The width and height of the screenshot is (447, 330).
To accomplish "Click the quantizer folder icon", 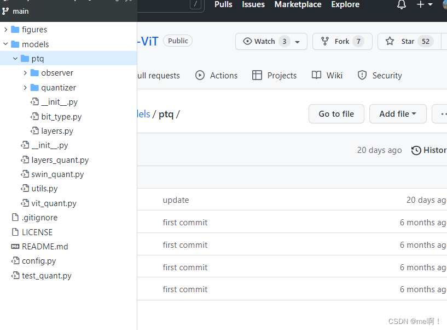I will pos(34,87).
